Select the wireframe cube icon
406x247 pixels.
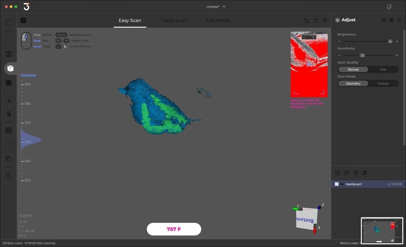[x=9, y=54]
